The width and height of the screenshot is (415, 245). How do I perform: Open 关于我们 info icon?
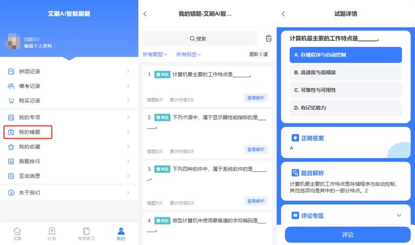11,193
